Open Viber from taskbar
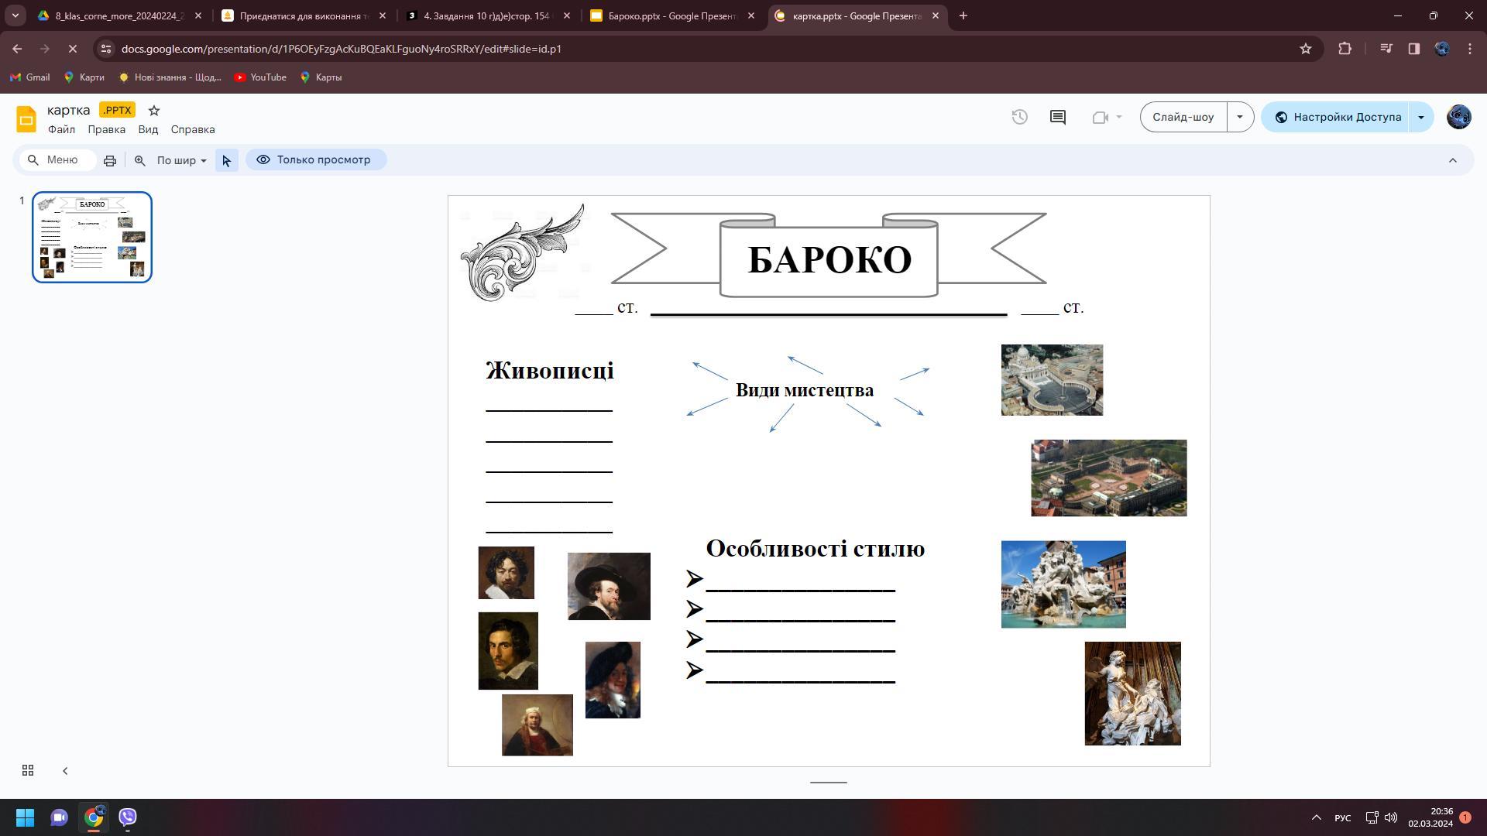Screen dimensions: 1487x836 pyautogui.click(x=128, y=817)
